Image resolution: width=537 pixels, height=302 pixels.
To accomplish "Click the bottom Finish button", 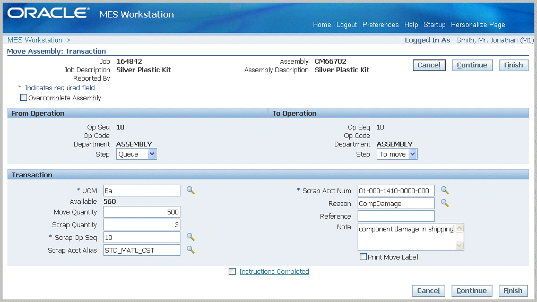I will point(513,291).
